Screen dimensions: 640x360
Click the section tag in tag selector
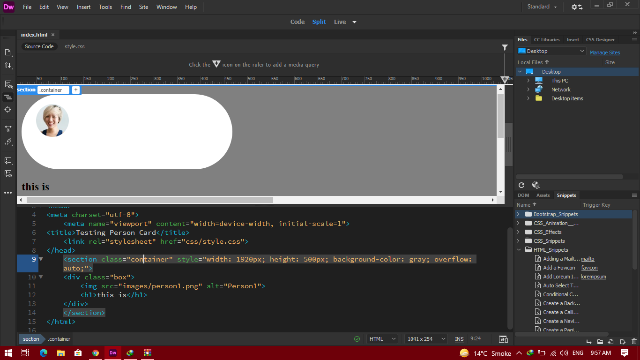(x=31, y=339)
